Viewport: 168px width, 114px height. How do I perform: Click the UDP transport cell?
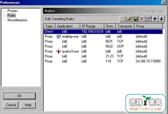tap(121, 46)
